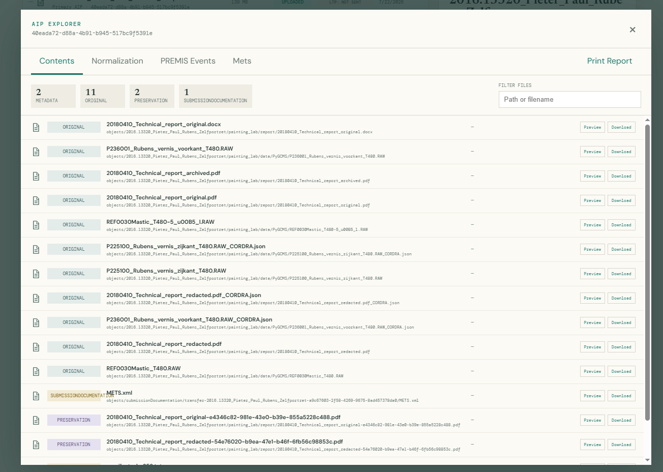Click file icon for METS.xml

[x=36, y=396]
